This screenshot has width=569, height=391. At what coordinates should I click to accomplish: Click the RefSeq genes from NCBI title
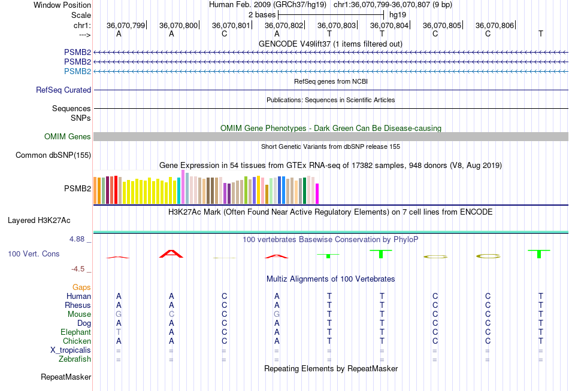tap(331, 81)
